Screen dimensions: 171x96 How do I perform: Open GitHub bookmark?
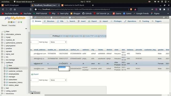[87, 14]
